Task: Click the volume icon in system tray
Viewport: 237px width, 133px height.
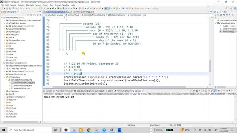Action: [210, 130]
